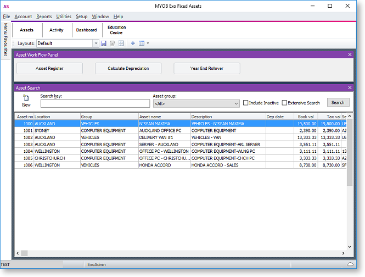Close the Asset Work Flow Panel
The image size is (365, 277).
point(350,54)
